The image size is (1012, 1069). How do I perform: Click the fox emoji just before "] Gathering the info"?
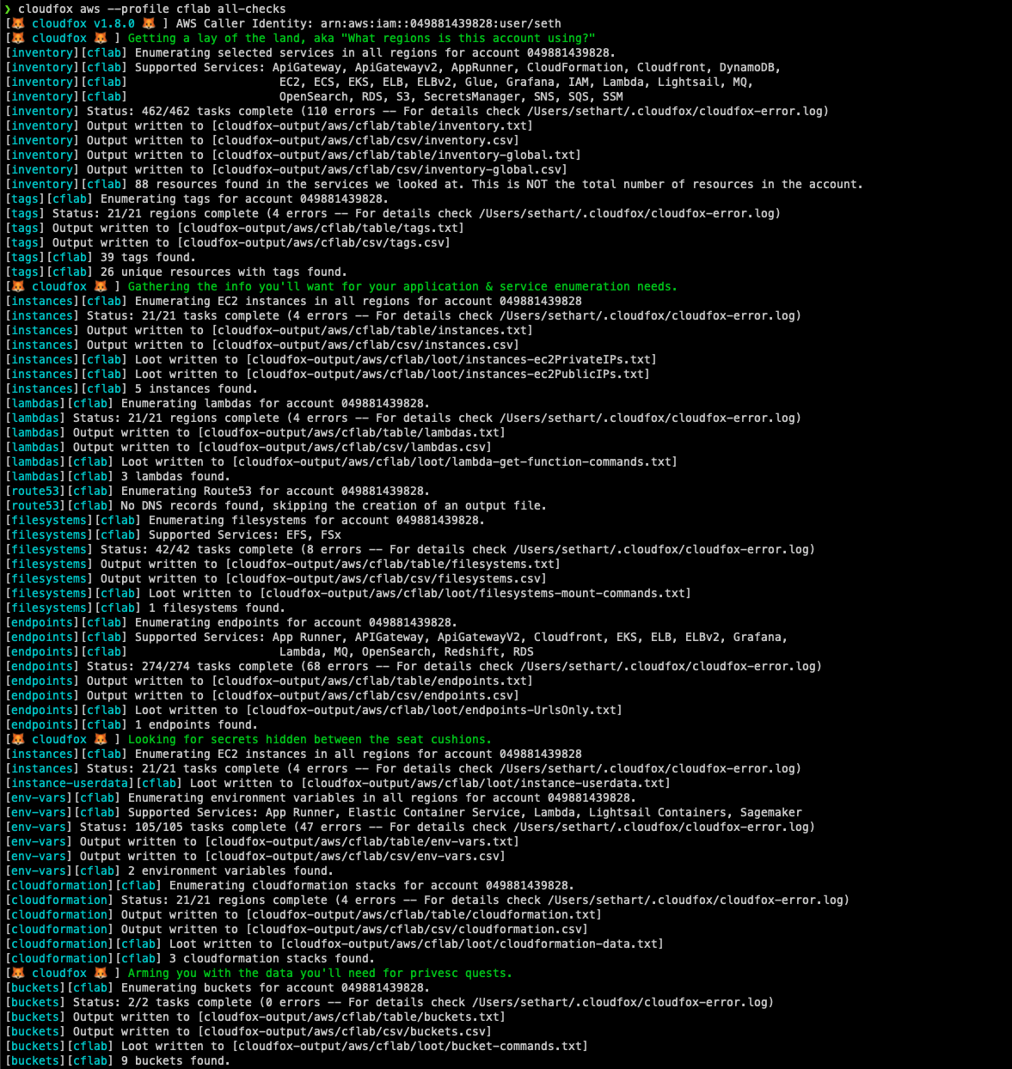click(x=101, y=287)
